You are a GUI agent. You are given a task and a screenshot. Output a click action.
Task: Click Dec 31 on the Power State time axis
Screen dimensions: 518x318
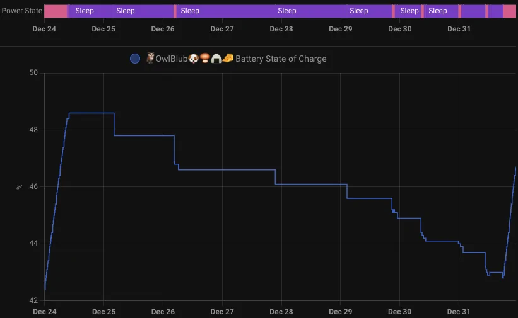coord(459,29)
